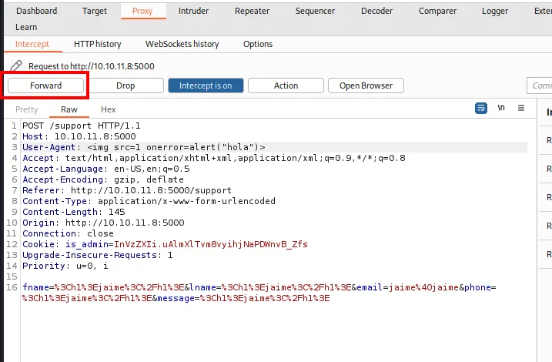This screenshot has height=362, width=552.
Task: Open the proxy Options sub-tab
Action: click(258, 44)
